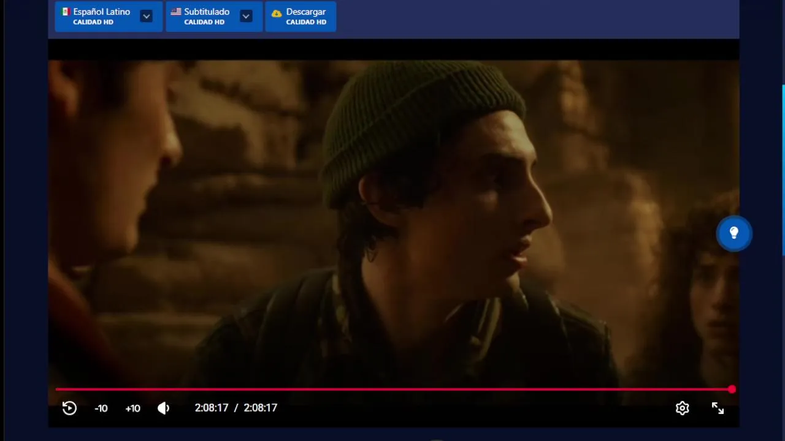Click the Descargar download button
The image size is (785, 441).
(301, 17)
